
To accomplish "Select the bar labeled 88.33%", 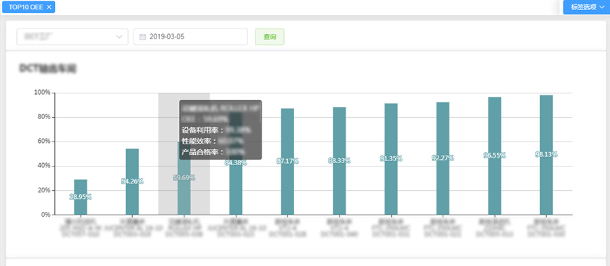I will click(x=340, y=161).
